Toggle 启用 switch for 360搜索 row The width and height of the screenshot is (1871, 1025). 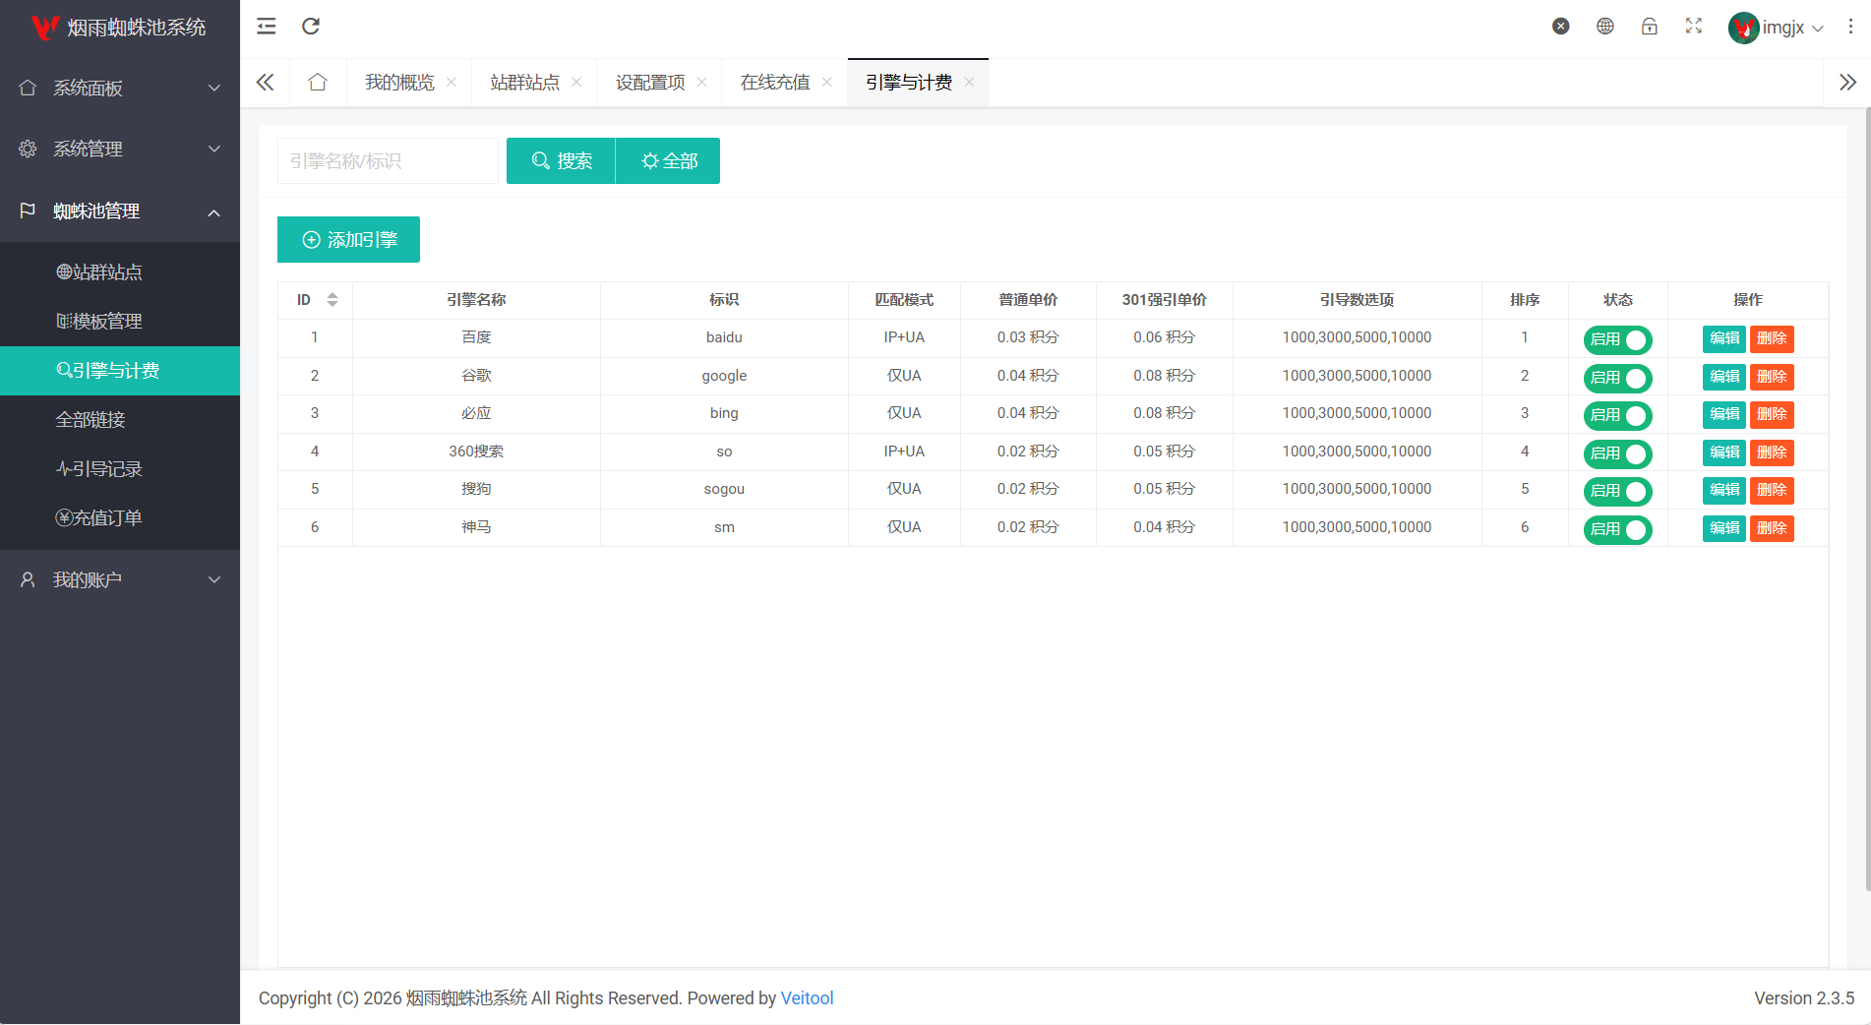click(x=1617, y=453)
